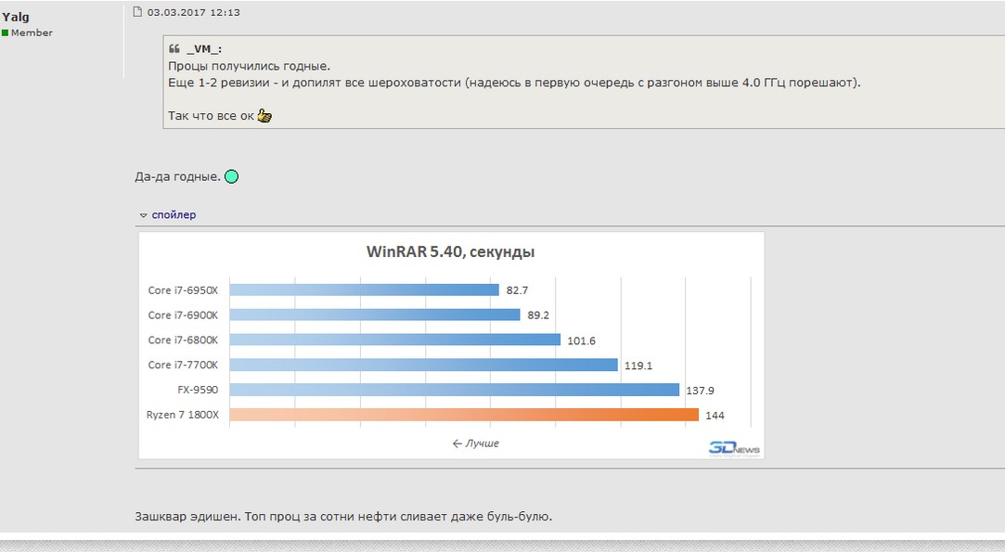This screenshot has width=1005, height=552.
Task: Click the blue Core i7-6950X bar
Action: click(364, 289)
